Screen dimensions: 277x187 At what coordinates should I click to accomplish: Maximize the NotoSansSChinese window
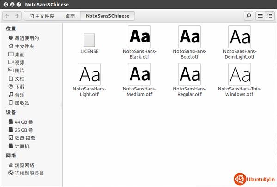[18, 5]
